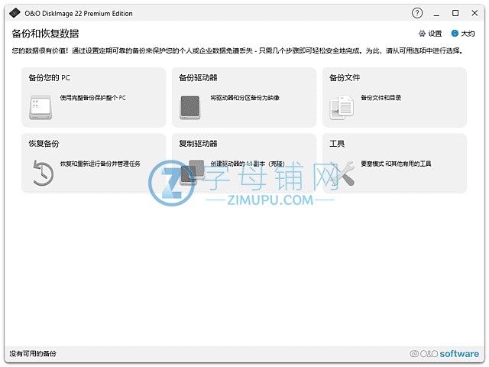Open 大约 about link
The height and width of the screenshot is (367, 489).
pos(468,34)
